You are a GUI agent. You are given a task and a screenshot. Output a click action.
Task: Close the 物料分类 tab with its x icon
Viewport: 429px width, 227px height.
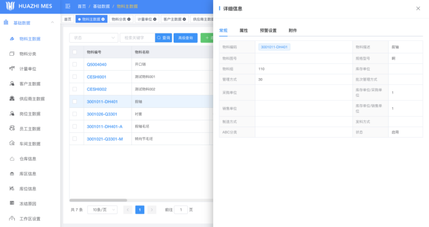(129, 19)
